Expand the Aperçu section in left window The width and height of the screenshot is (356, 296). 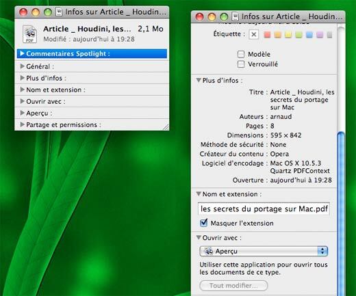coord(23,113)
